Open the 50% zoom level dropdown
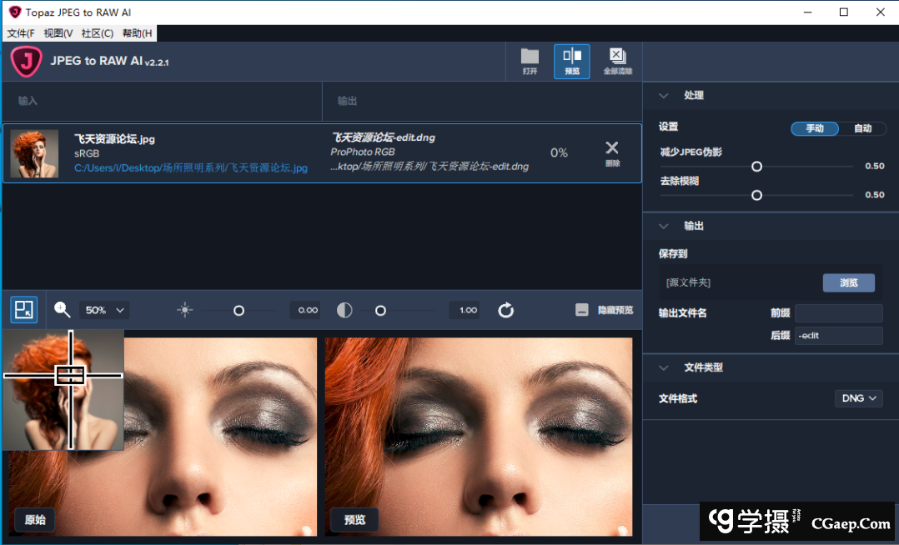This screenshot has width=899, height=545. (104, 310)
